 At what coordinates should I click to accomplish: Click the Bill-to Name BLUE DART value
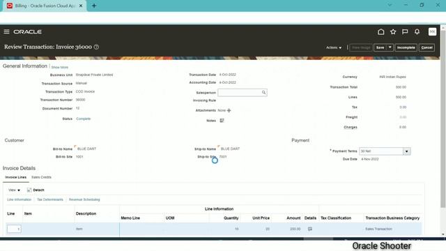click(x=86, y=149)
